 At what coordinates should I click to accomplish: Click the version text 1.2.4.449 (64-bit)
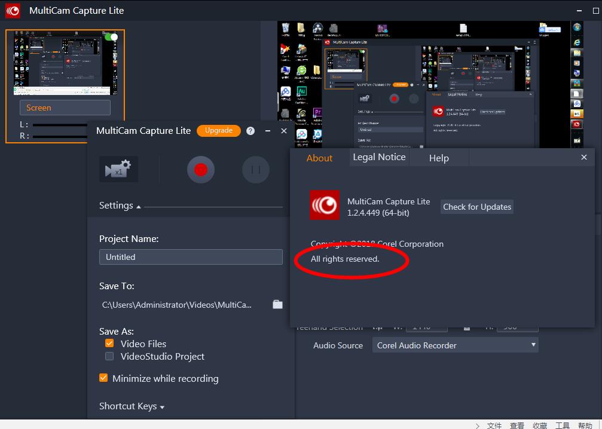click(x=378, y=213)
